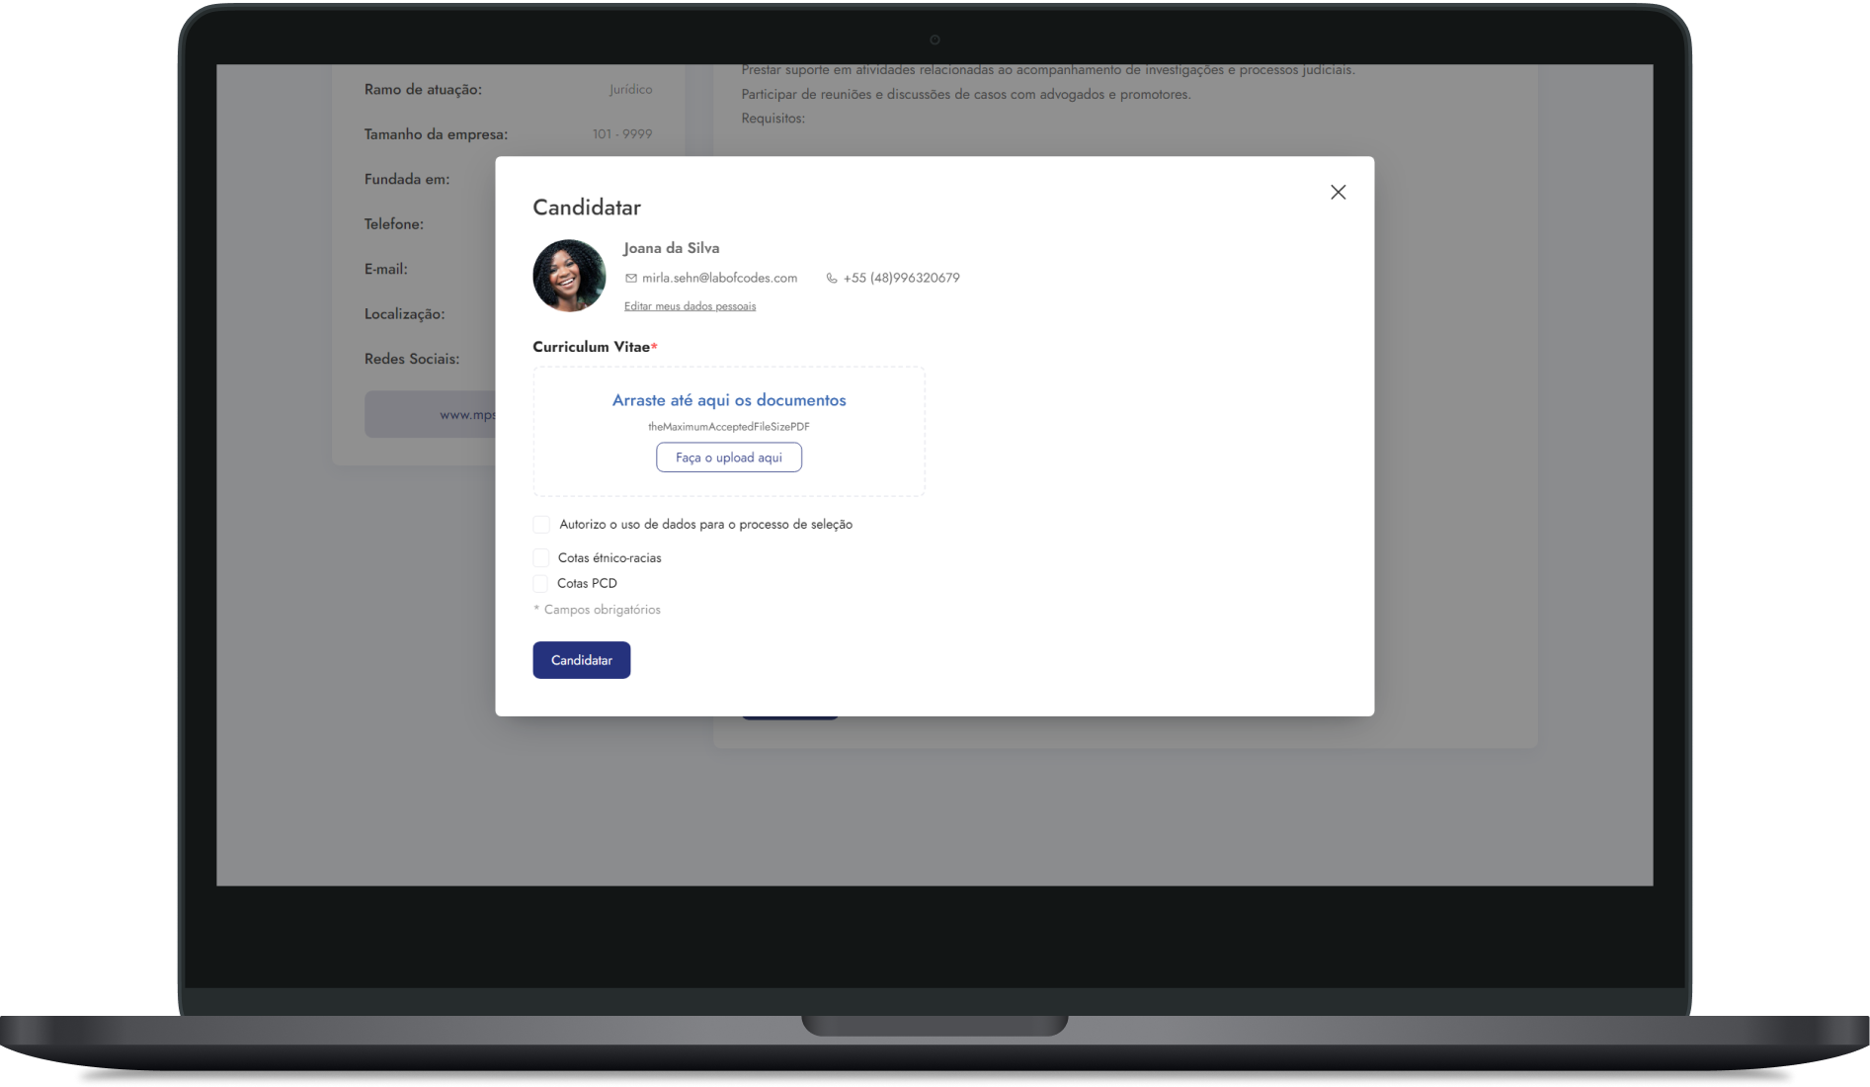Enable the 'Cotas étnico-racias' checkbox

pos(541,558)
